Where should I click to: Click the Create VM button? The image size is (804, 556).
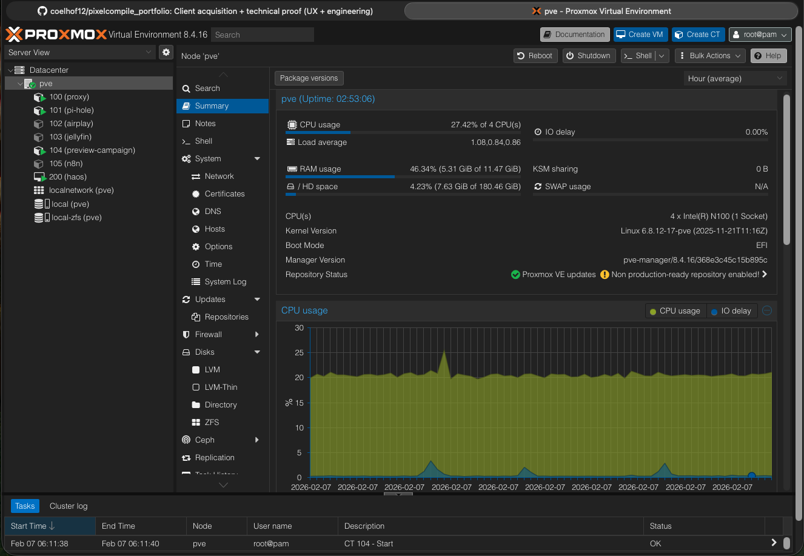pos(640,35)
